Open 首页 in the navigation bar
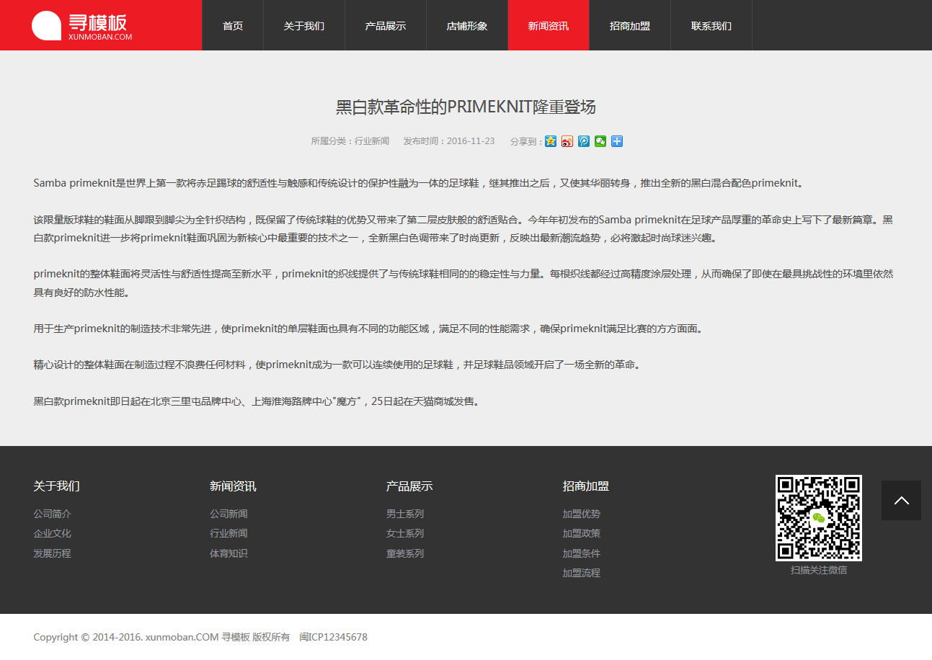The image size is (932, 660). coord(233,25)
